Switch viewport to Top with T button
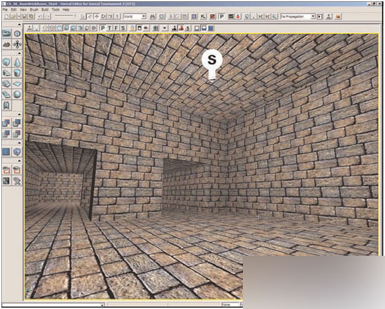Screen dimensions: 385x309 pyautogui.click(x=110, y=28)
